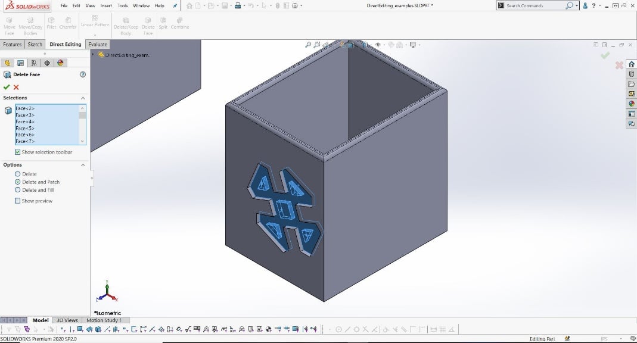Enable the Show preview checkbox
Viewport: 637px width, 343px height.
pyautogui.click(x=18, y=201)
